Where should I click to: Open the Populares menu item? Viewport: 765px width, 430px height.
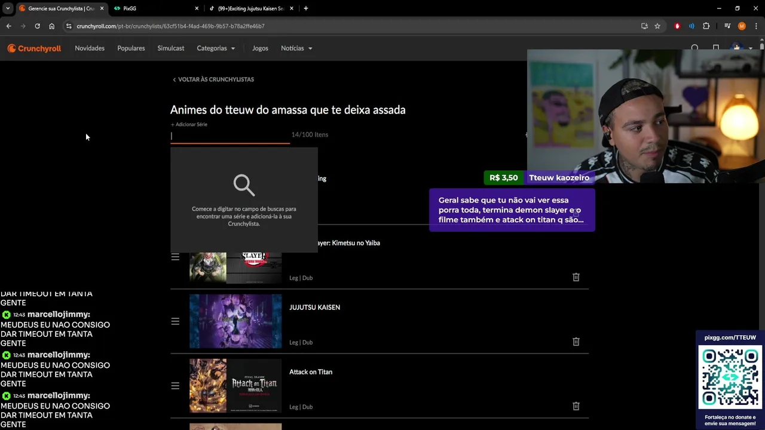[131, 48]
